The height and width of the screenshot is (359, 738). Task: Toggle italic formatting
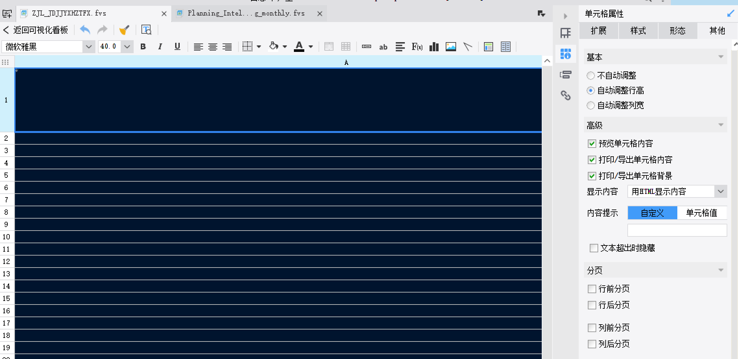coord(160,47)
